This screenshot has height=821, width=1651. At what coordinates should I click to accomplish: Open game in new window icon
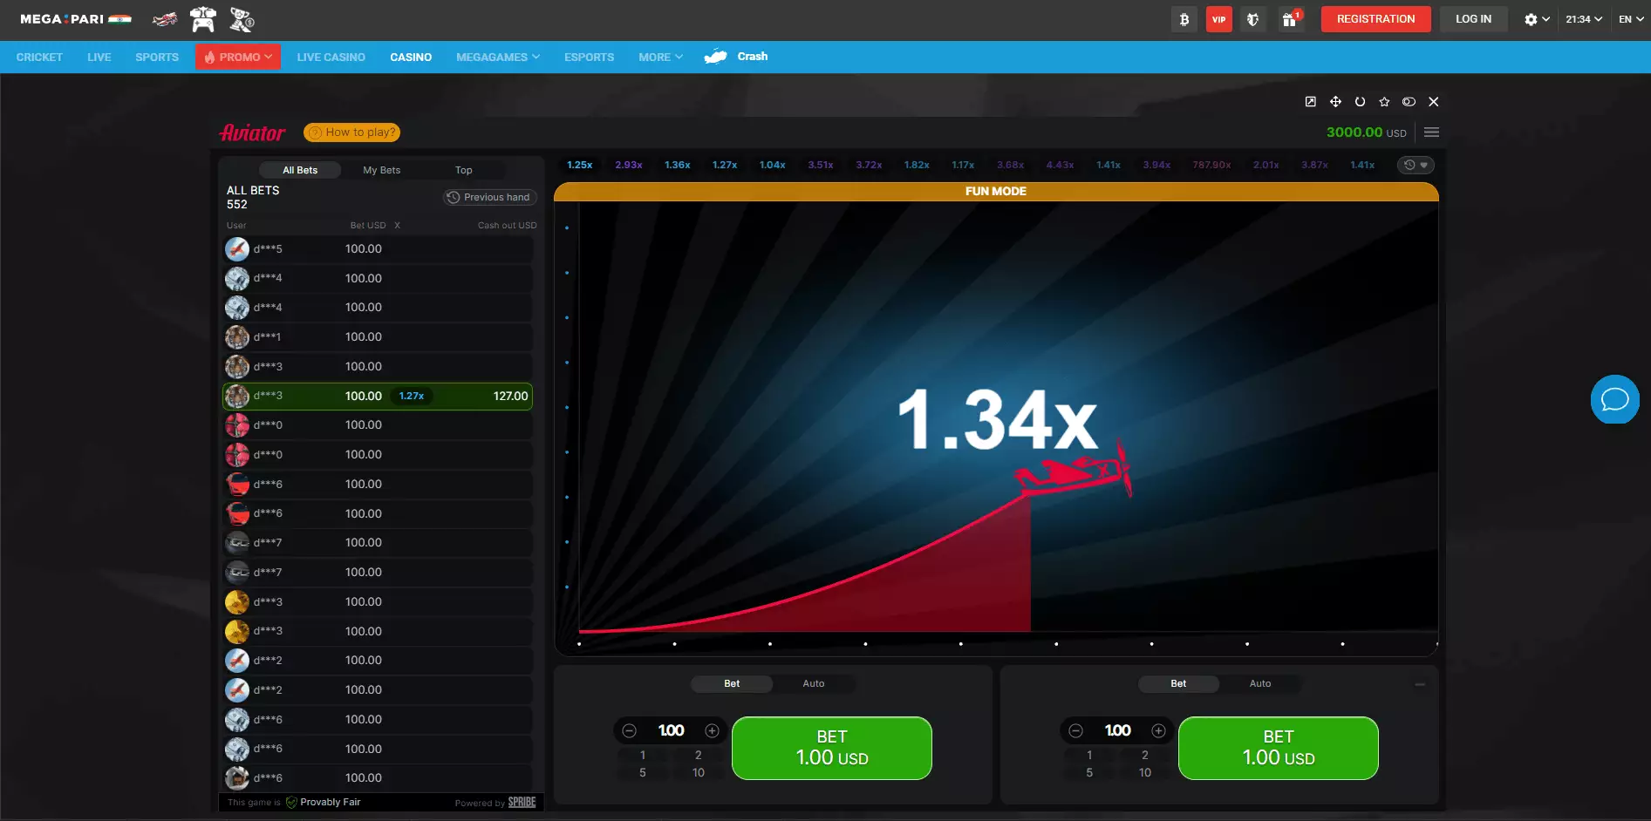(x=1310, y=102)
